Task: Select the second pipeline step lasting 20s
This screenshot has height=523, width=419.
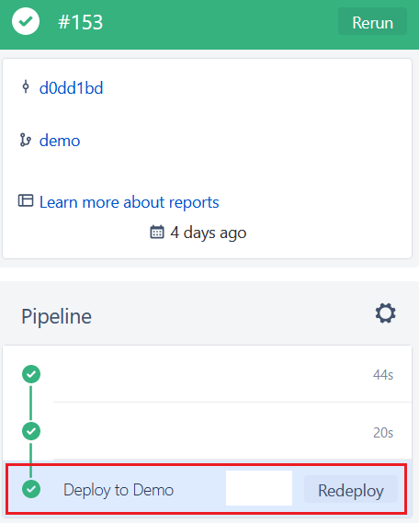Action: click(207, 431)
